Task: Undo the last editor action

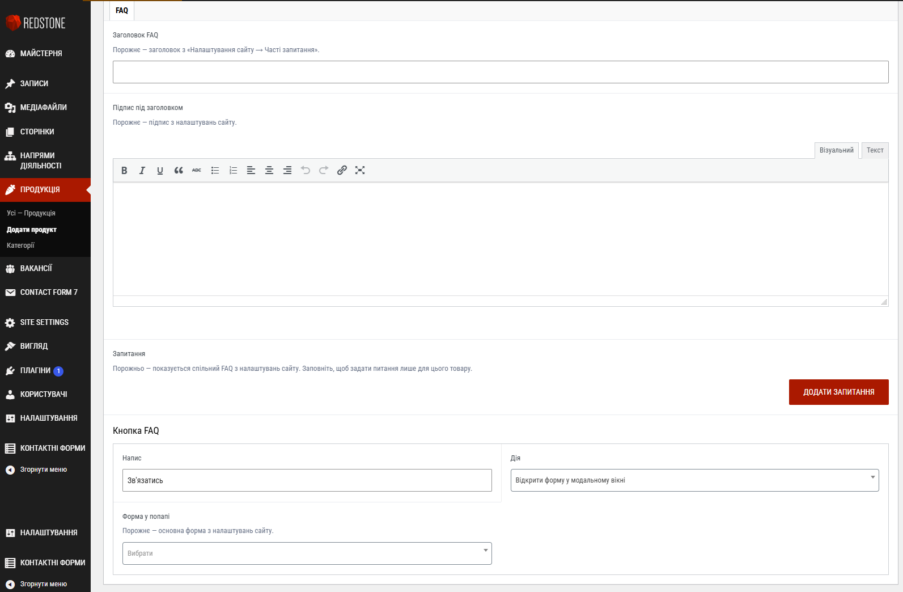Action: (306, 170)
